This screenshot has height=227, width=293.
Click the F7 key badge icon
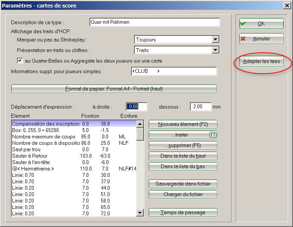pyautogui.click(x=213, y=135)
